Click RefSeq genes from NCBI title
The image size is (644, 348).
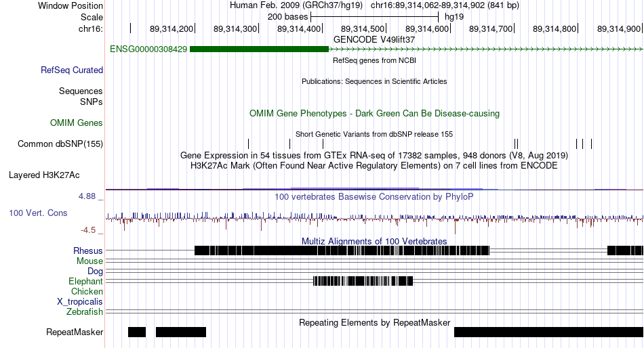click(x=374, y=60)
